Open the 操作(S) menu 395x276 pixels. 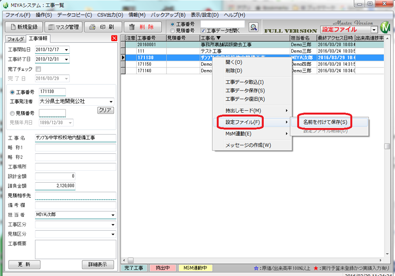44,15
